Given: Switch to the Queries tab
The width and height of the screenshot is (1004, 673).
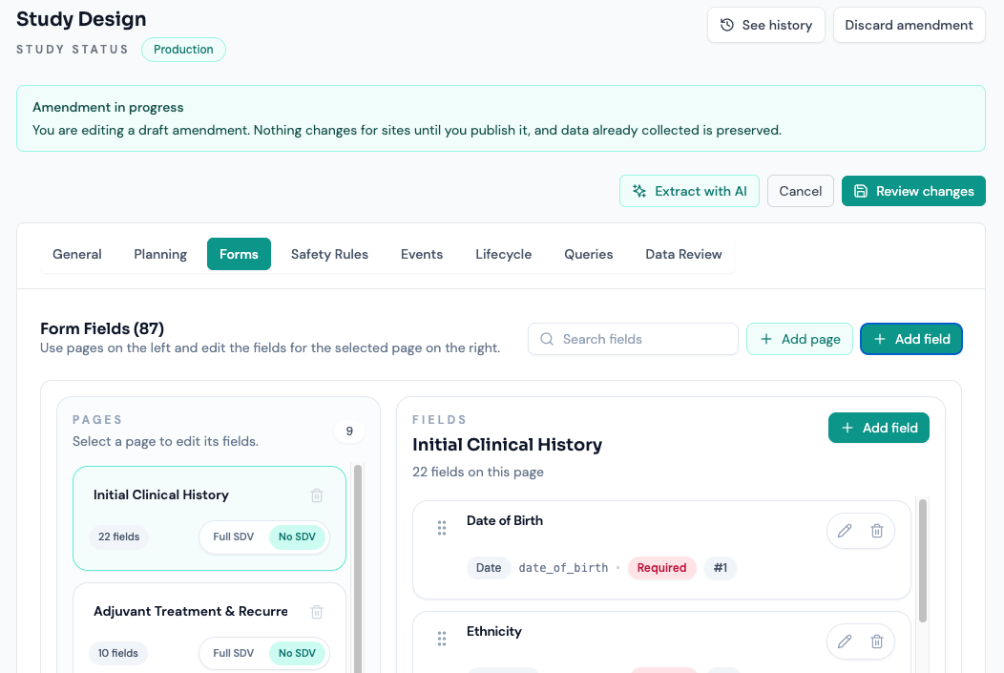Looking at the screenshot, I should (x=589, y=254).
